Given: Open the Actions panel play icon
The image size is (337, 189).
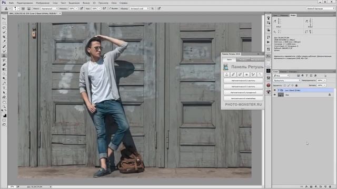Looking at the screenshot, I should click(269, 42).
